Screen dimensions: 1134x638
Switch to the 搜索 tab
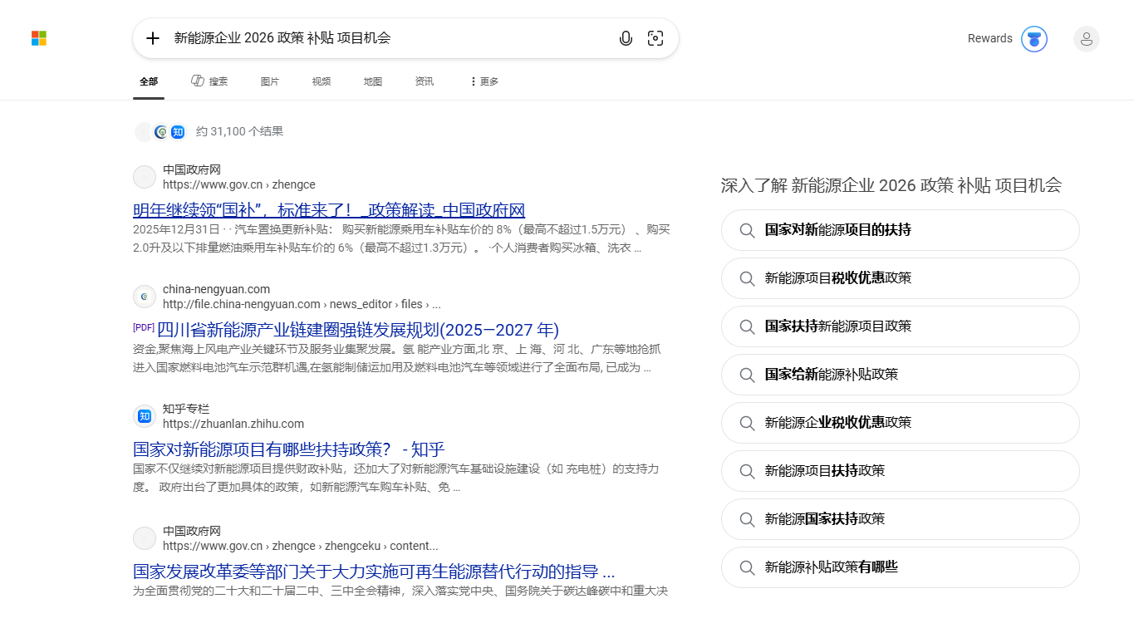(209, 81)
